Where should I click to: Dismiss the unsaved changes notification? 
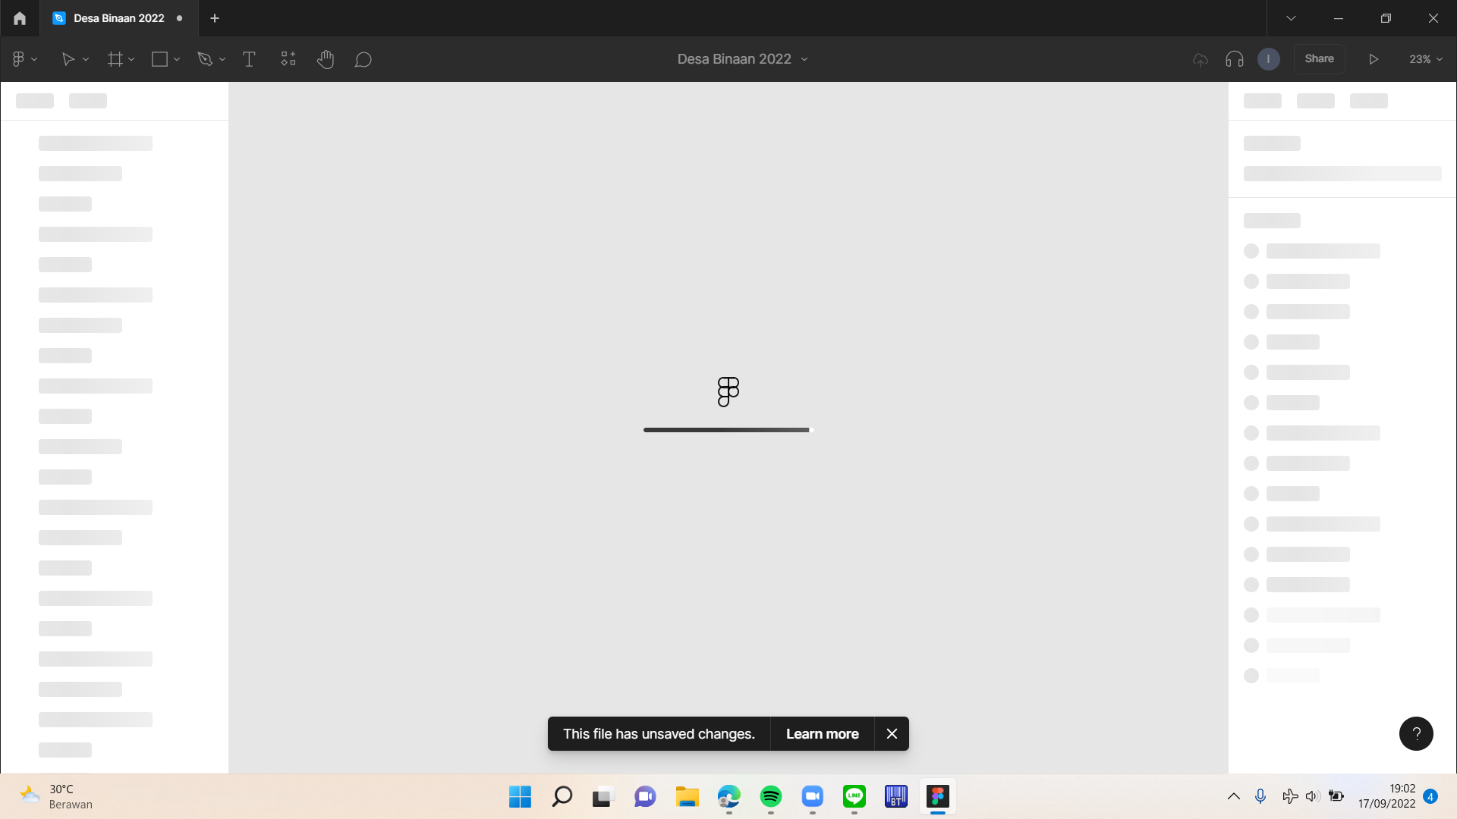click(892, 734)
